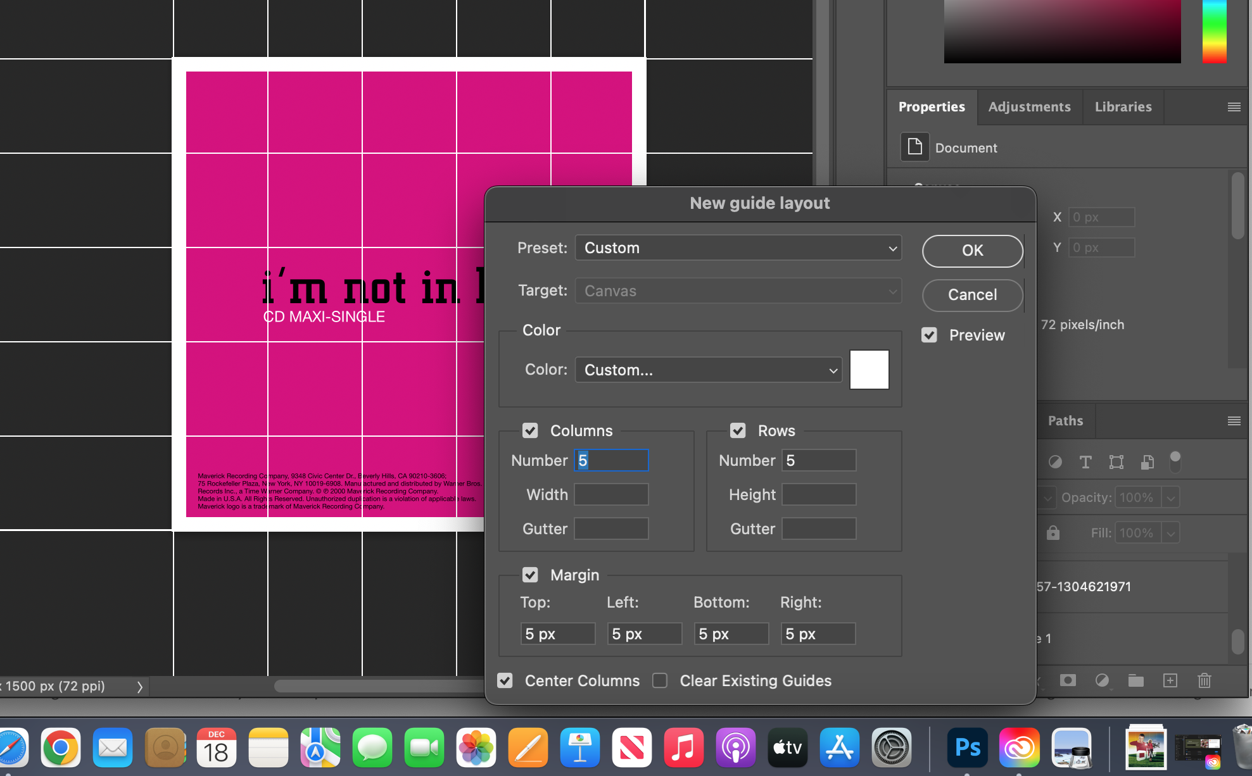
Task: Expand the status bar info arrow
Action: click(140, 687)
